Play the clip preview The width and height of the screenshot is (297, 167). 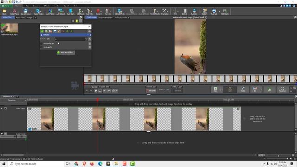click(x=96, y=91)
